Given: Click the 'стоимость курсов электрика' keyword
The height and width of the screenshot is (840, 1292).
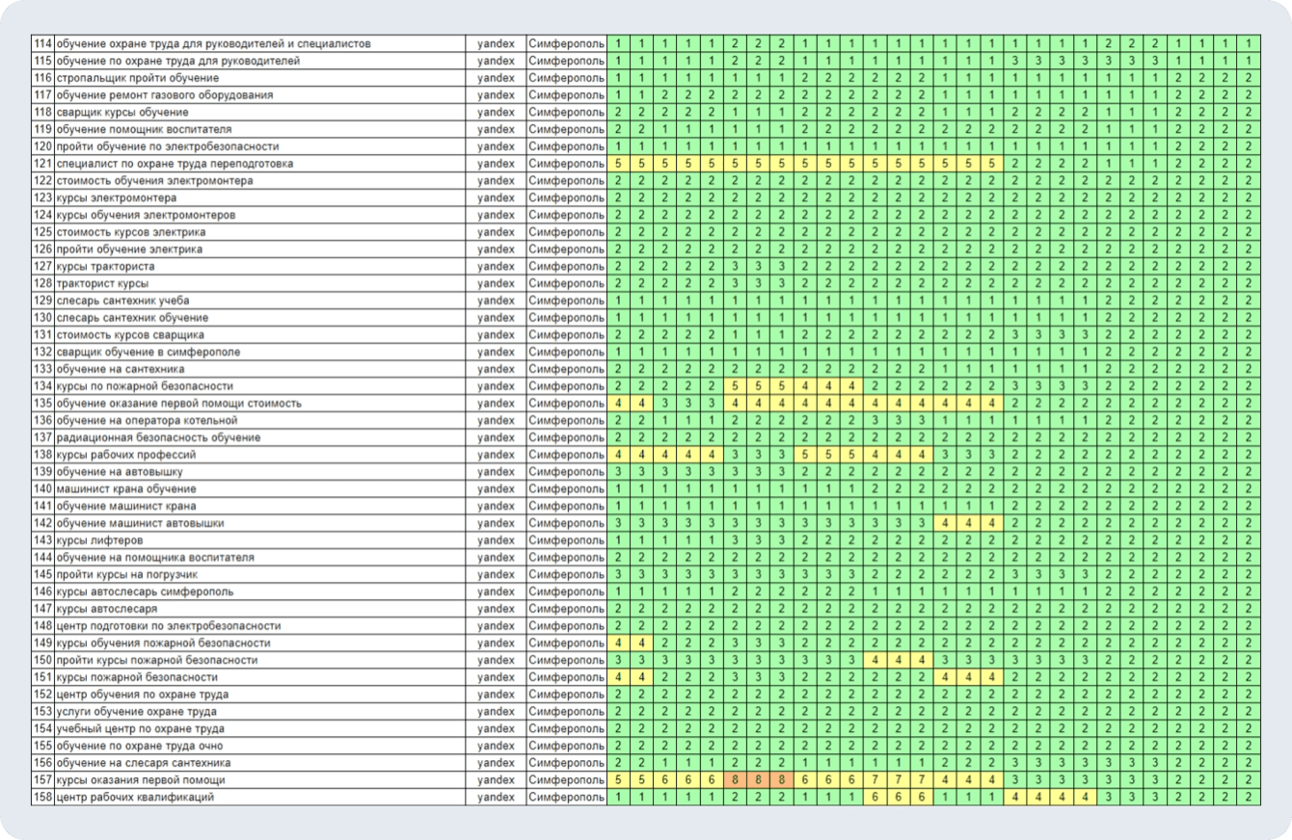Looking at the screenshot, I should coord(259,232).
